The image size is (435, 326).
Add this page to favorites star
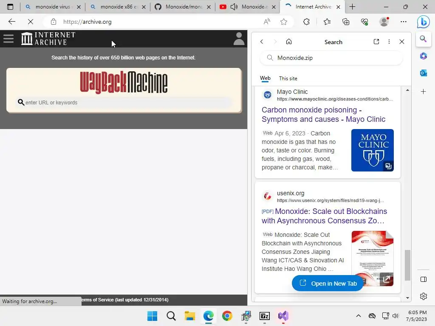[283, 22]
